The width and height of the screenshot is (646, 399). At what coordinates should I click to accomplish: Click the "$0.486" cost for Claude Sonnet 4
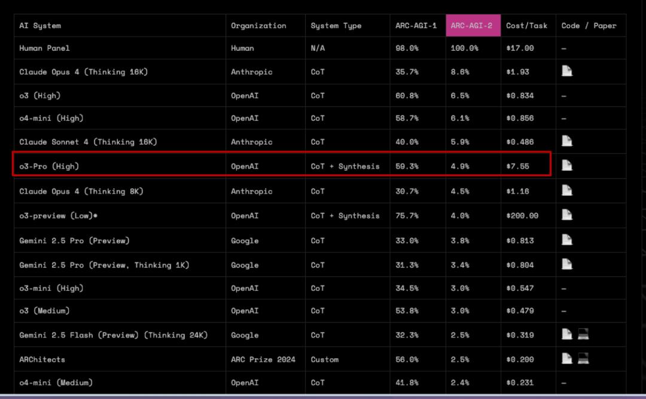(x=520, y=142)
